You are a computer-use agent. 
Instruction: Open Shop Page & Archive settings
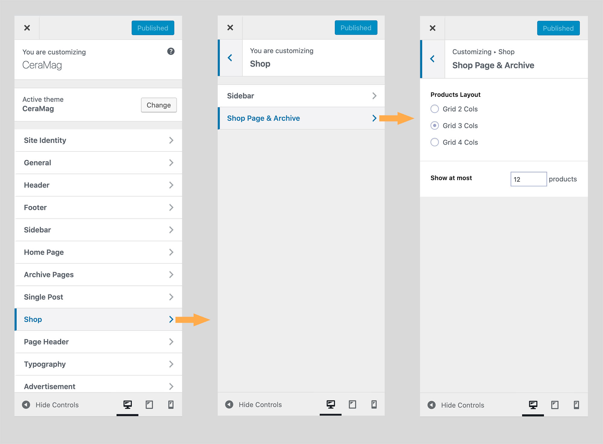tap(301, 118)
